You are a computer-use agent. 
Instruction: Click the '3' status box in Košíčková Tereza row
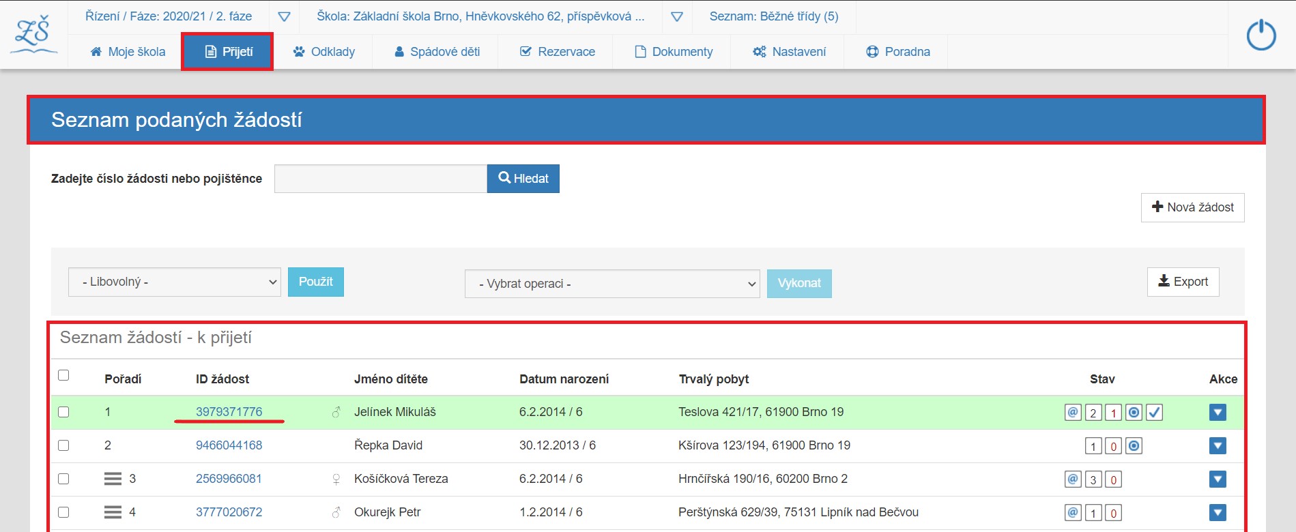point(1093,479)
